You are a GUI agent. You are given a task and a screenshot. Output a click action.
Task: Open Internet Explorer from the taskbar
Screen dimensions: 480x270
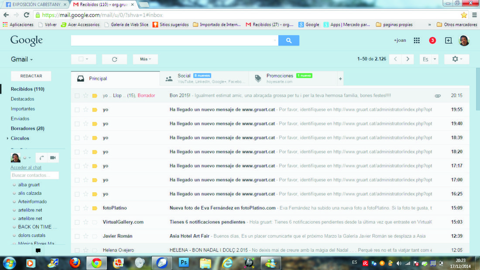[x=227, y=263]
